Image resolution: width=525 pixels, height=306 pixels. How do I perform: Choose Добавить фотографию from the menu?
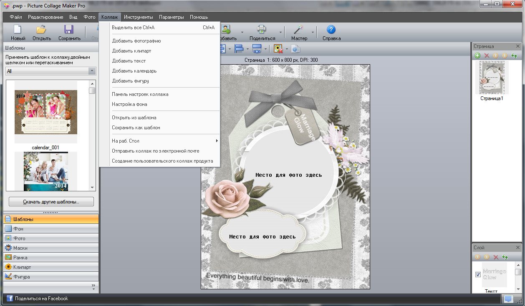point(136,41)
